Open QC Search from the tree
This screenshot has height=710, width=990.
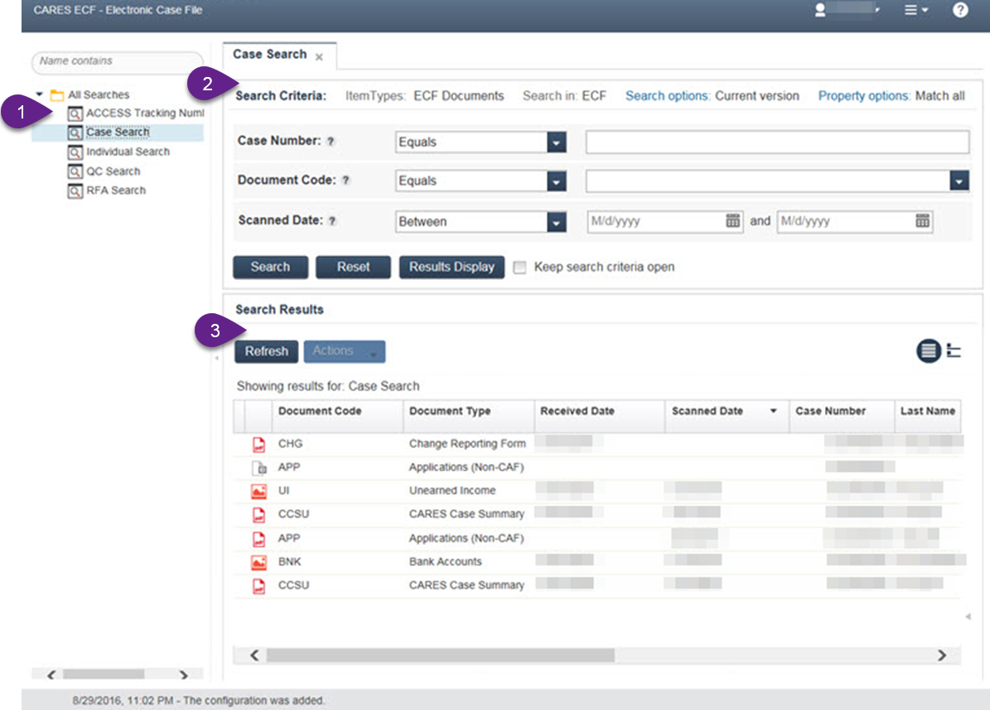point(113,171)
